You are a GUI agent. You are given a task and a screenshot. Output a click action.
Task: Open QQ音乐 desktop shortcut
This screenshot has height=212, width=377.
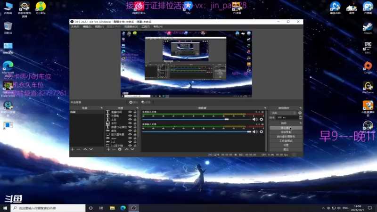[x=41, y=8]
